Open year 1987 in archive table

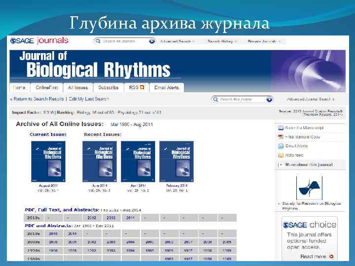(188, 259)
